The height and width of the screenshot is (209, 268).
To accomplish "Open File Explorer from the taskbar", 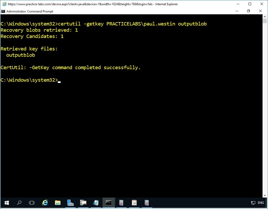I will [58, 203].
